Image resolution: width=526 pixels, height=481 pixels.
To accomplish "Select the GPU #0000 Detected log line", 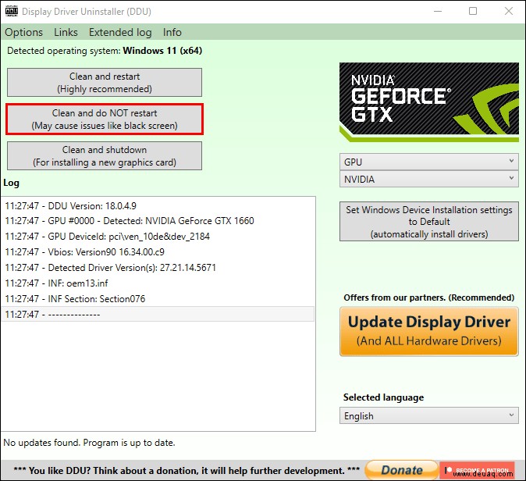I will [158, 221].
